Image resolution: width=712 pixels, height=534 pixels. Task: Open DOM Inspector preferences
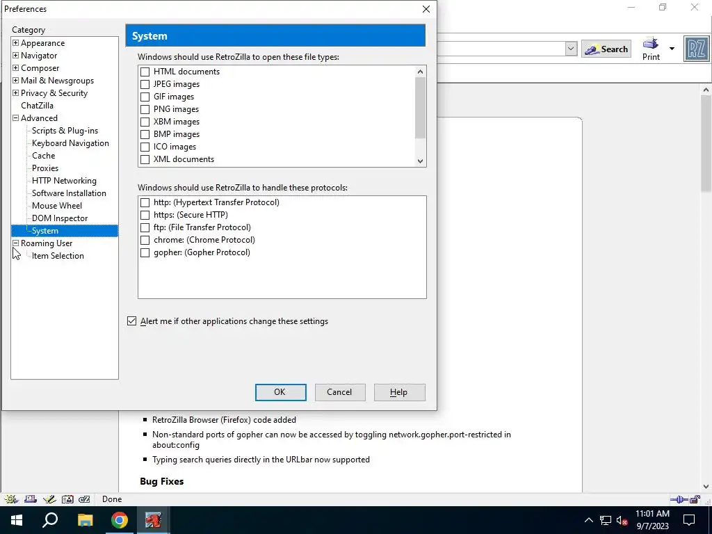[60, 218]
